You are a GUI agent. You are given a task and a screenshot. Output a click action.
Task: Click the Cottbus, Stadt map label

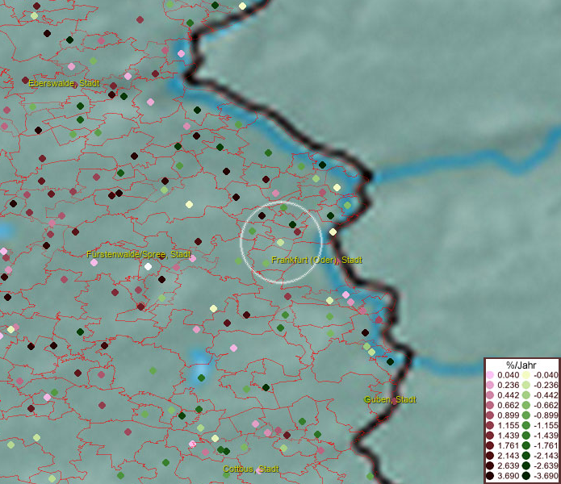pyautogui.click(x=251, y=469)
